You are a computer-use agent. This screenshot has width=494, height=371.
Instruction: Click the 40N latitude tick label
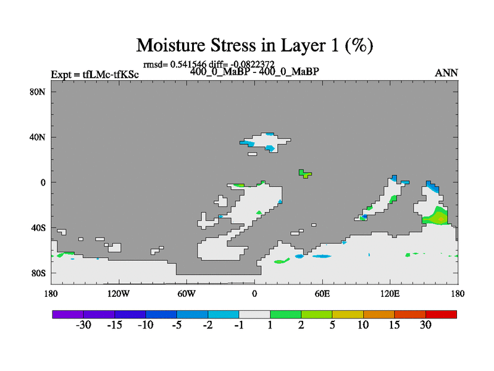[39, 137]
